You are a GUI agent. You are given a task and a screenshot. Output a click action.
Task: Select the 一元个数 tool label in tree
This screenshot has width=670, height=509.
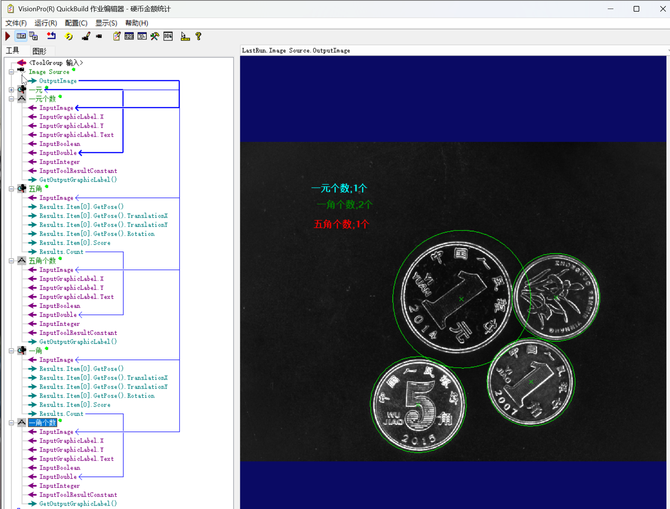(x=42, y=99)
